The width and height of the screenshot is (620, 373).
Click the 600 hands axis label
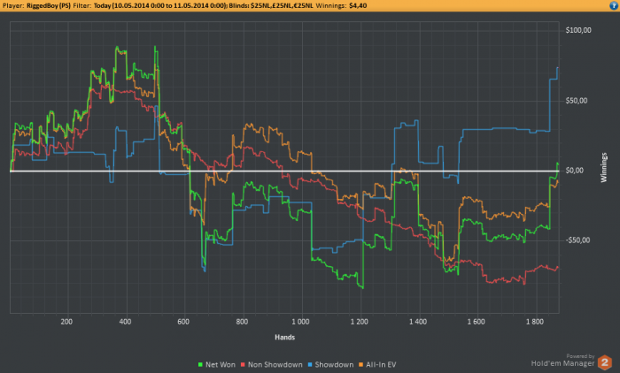pos(183,322)
